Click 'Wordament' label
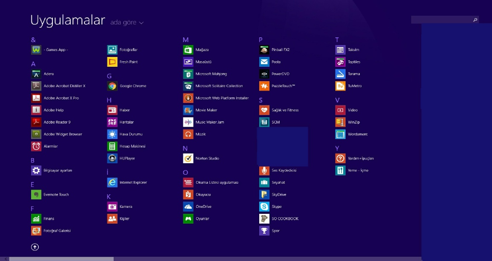Image resolution: width=492 pixels, height=261 pixels. 358,134
